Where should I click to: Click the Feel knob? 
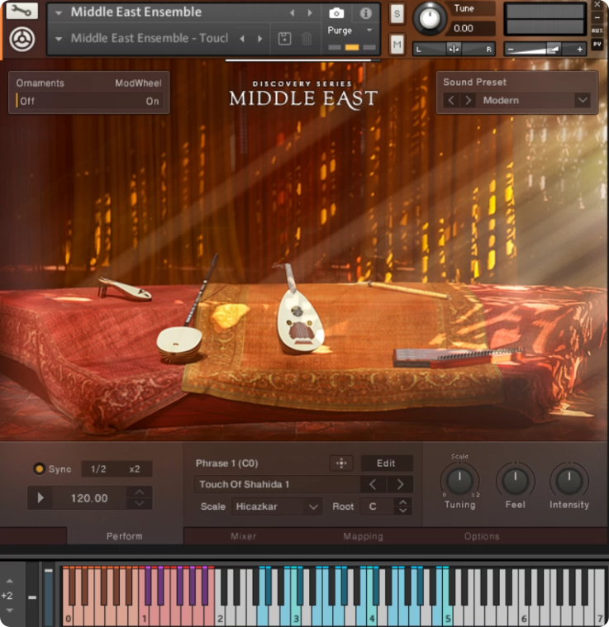click(x=515, y=481)
